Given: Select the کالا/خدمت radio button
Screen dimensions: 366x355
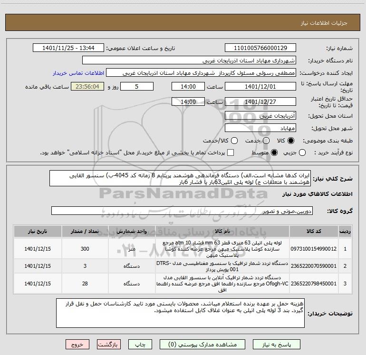Looking at the screenshot, I should click(x=234, y=141).
